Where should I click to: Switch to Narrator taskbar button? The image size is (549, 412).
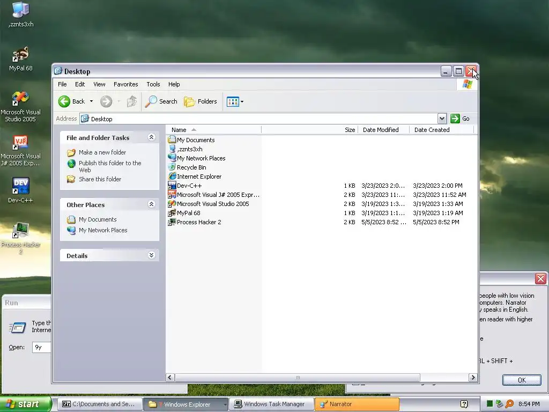357,404
